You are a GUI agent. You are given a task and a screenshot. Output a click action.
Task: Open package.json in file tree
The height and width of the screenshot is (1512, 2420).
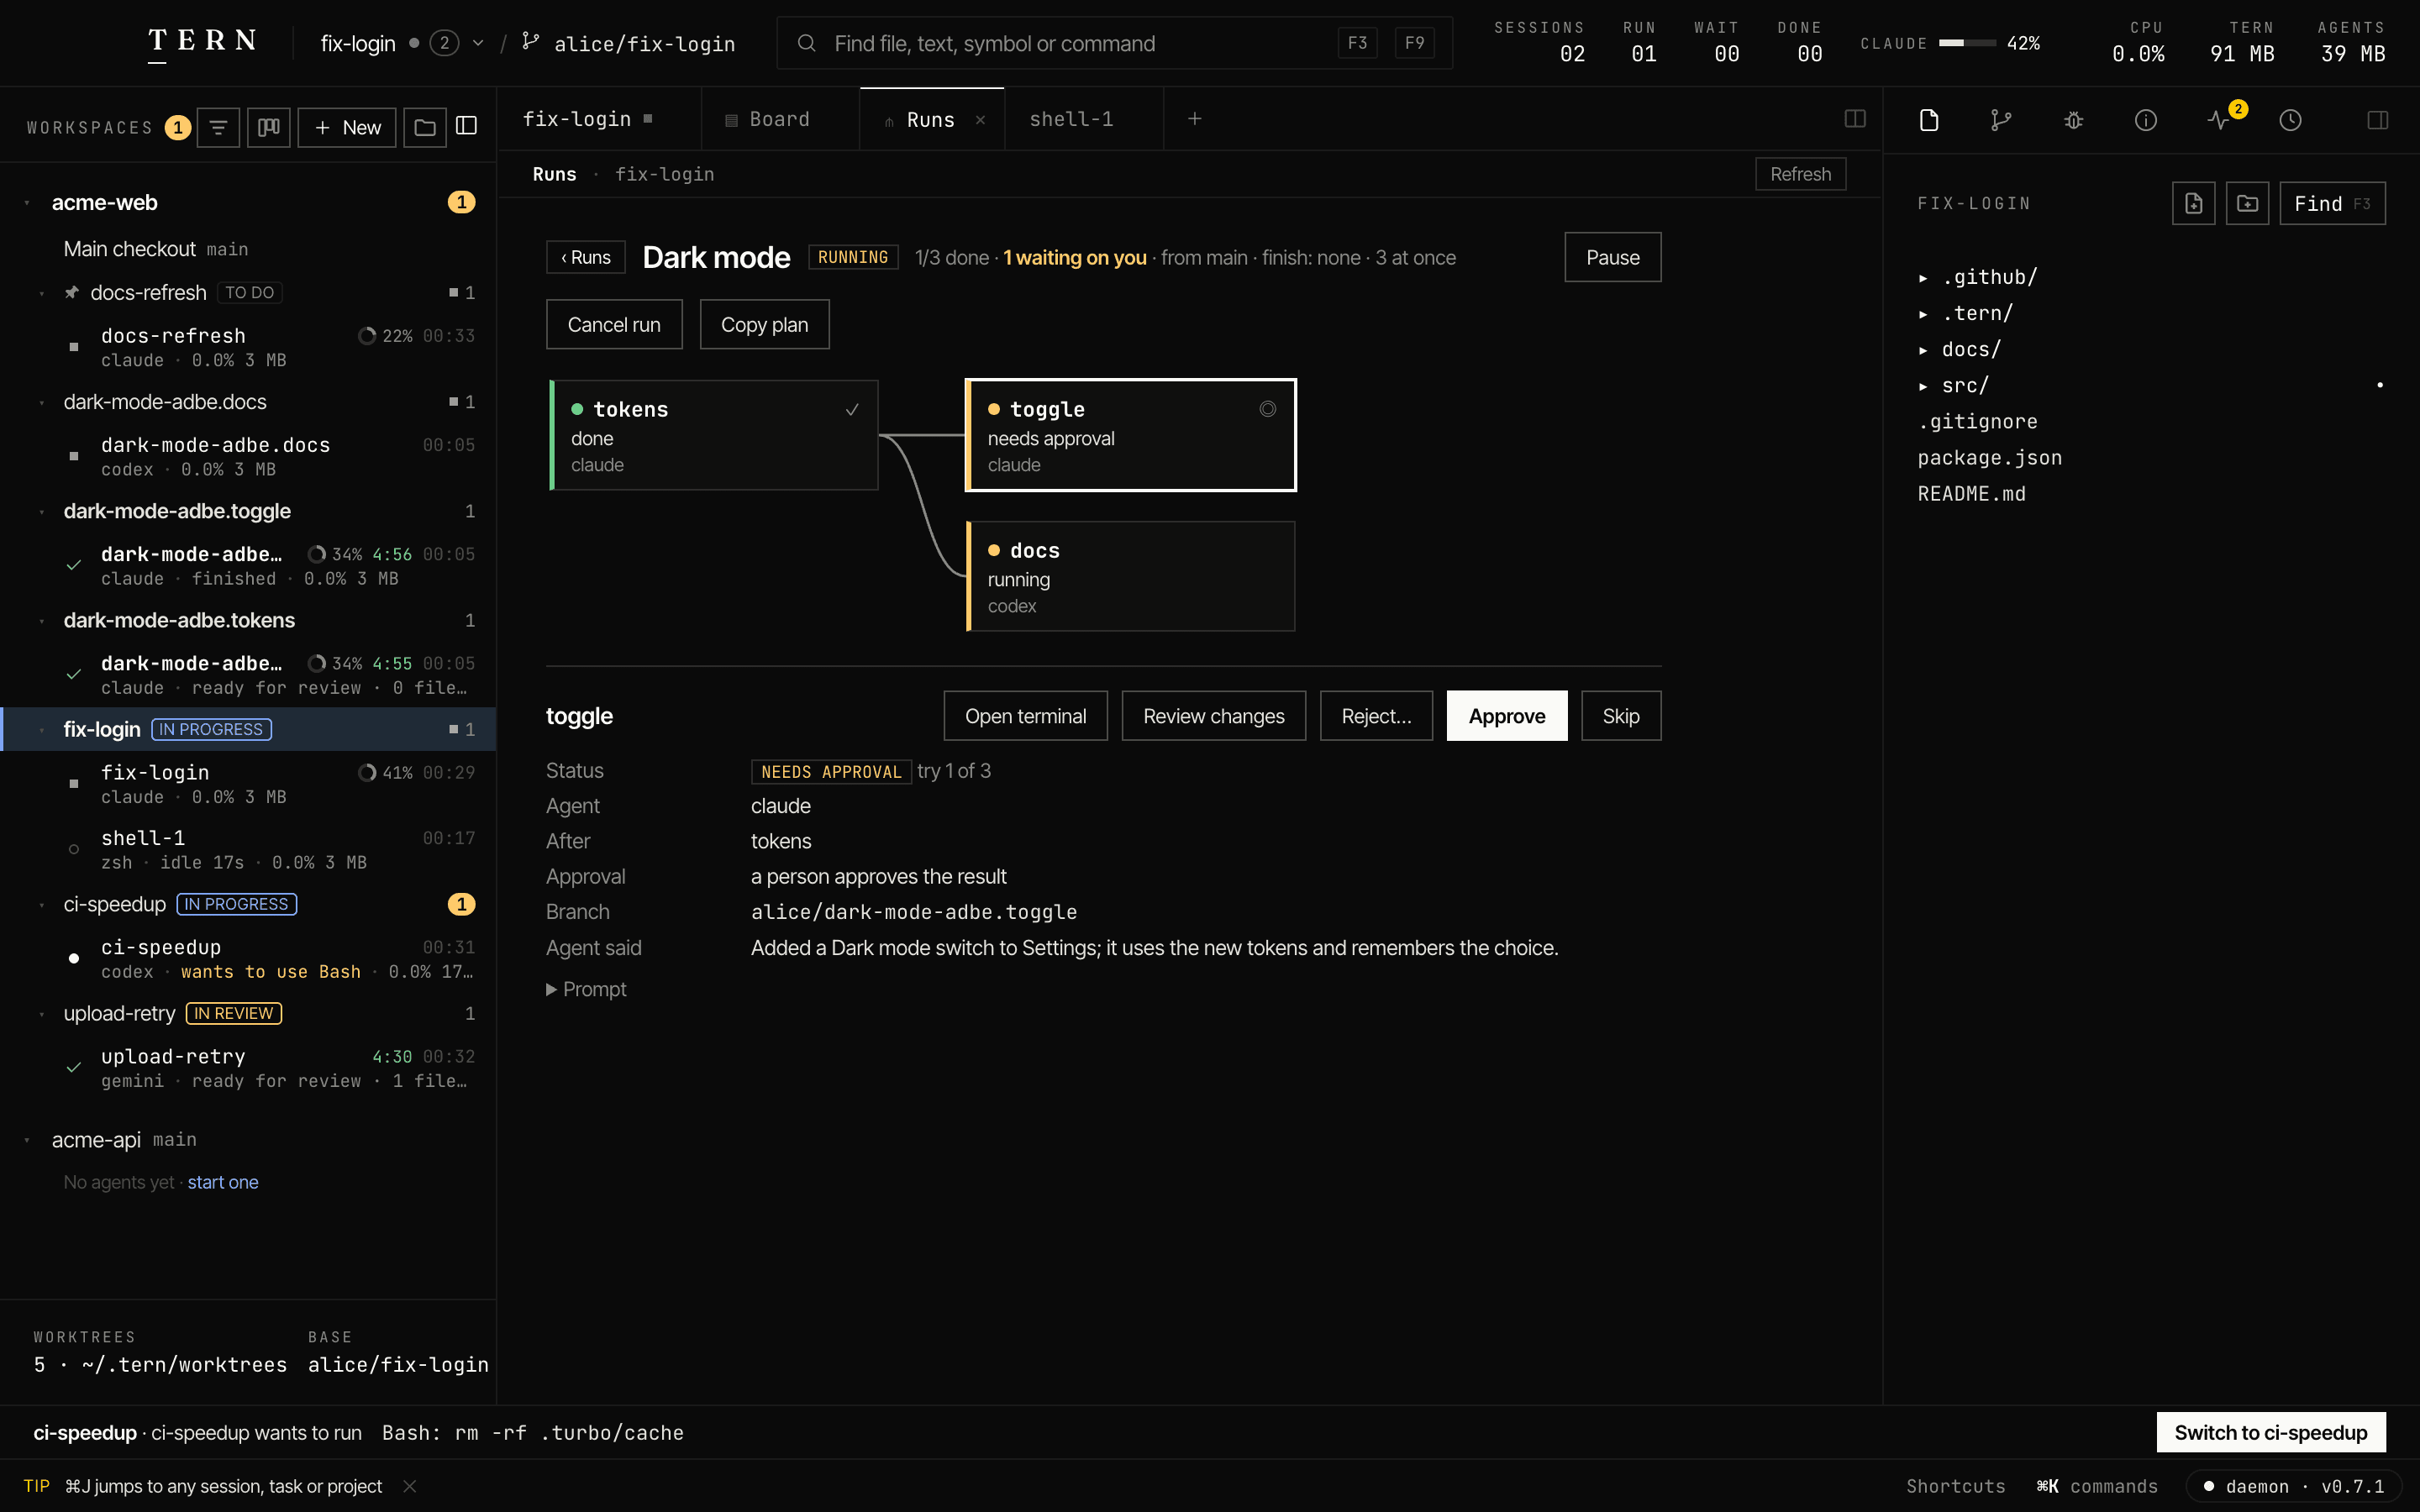point(1989,458)
